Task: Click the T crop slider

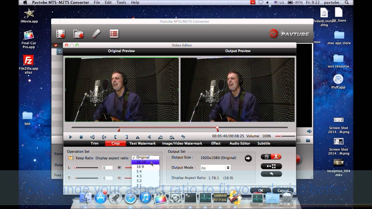Action: point(86,178)
